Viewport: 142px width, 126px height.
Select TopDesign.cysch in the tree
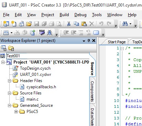pyautogui.click(x=35, y=68)
